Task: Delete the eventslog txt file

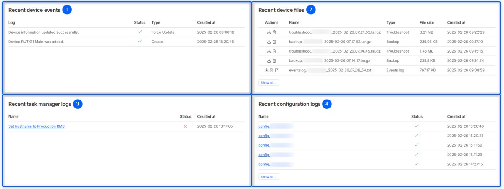Action: 272,70
